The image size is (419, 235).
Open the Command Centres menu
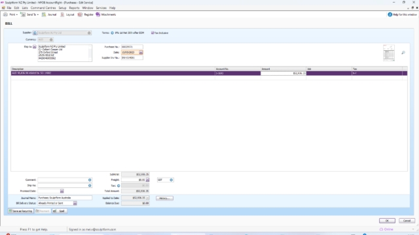[43, 8]
